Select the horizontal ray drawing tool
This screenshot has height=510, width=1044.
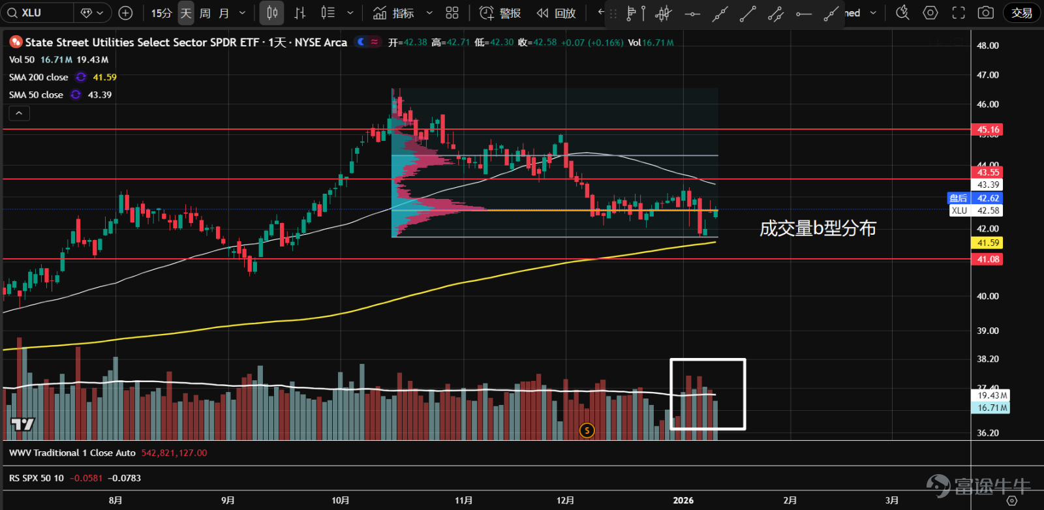804,13
